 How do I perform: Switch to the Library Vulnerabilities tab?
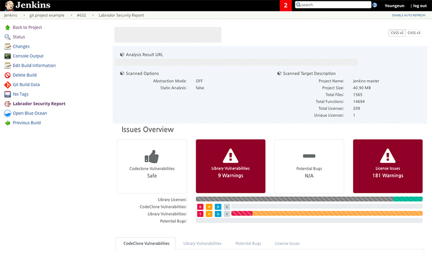coord(202,243)
